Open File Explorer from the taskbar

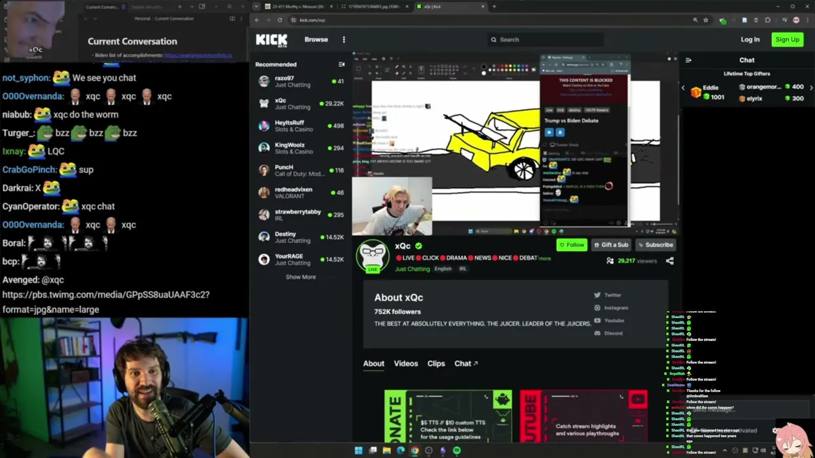point(386,451)
